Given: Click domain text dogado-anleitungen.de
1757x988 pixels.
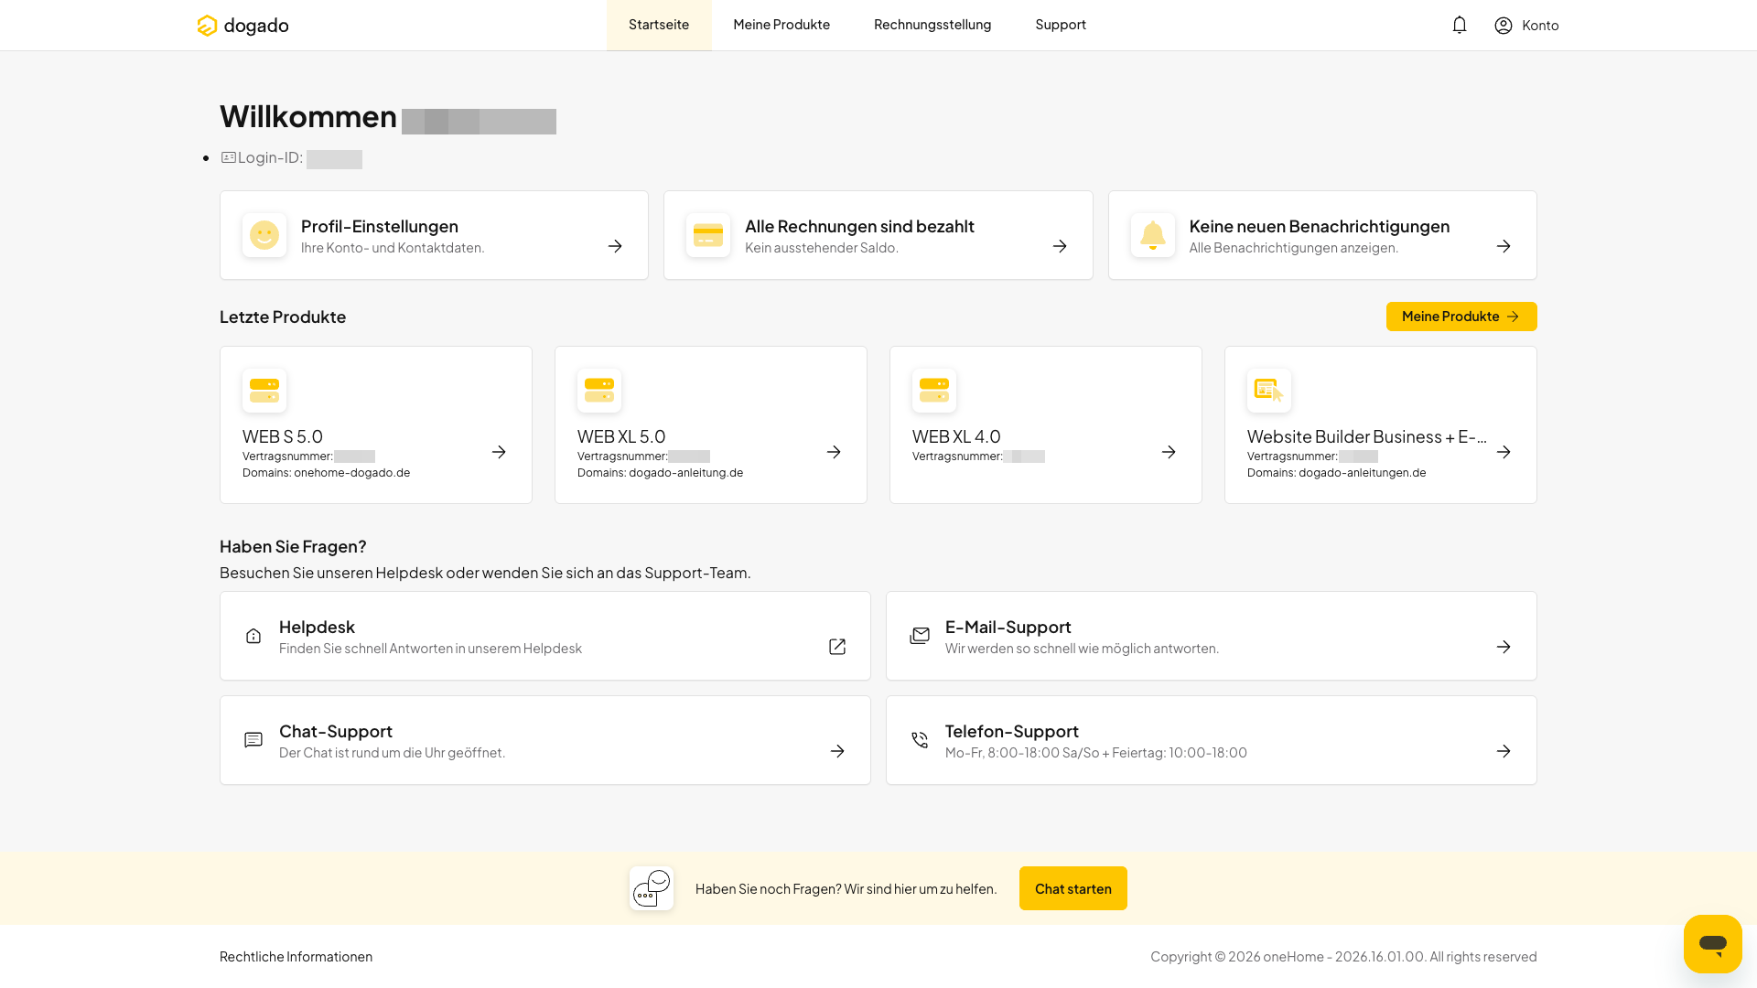Looking at the screenshot, I should [1363, 473].
